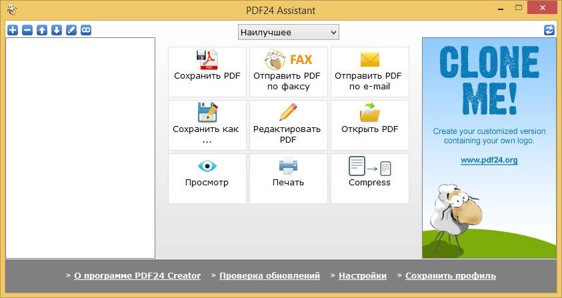Screen dimensions: 562x298
Task: Visit the www.pdf24.org link in banner
Action: (x=489, y=160)
